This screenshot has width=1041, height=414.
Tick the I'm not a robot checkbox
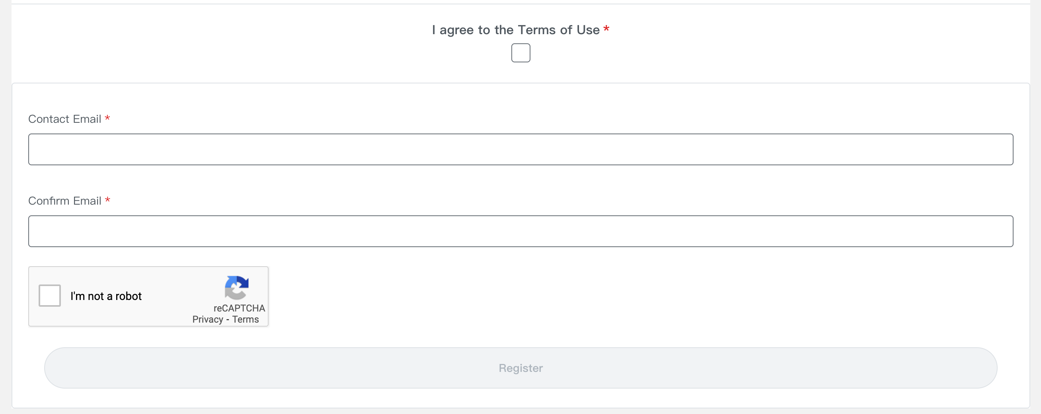[50, 296]
